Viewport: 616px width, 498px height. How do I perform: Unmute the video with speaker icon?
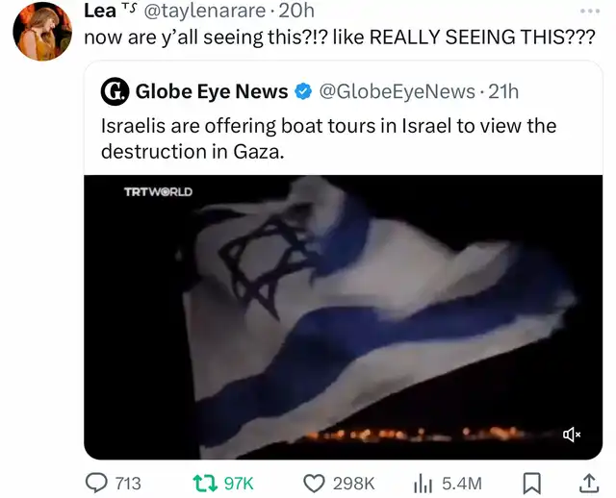point(572,434)
